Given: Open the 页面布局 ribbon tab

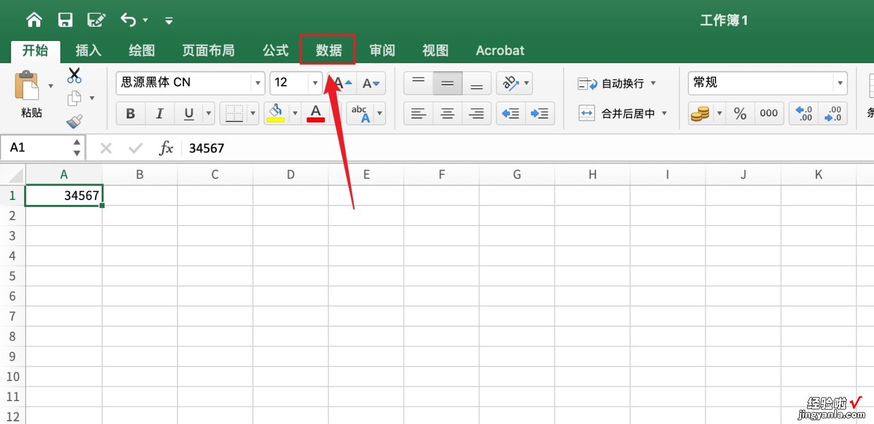Looking at the screenshot, I should tap(209, 50).
